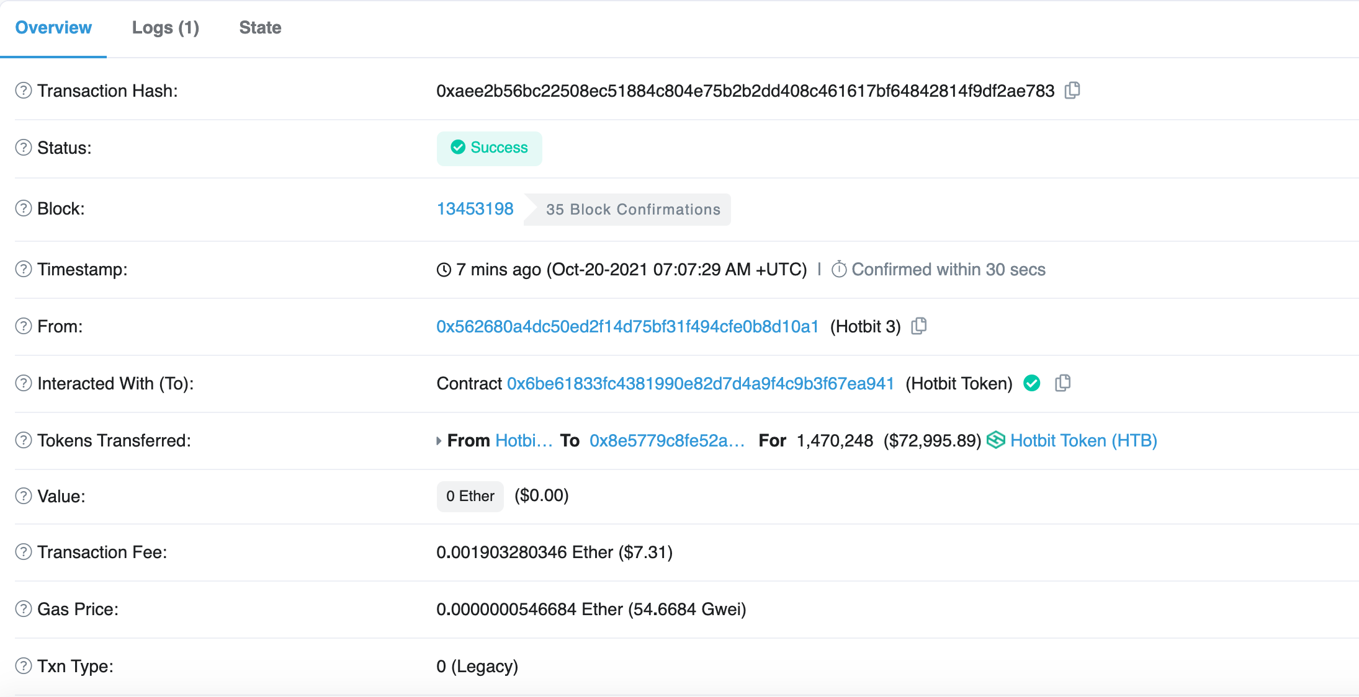Expand the tokens transferred arrow
The image size is (1359, 697).
pos(439,441)
